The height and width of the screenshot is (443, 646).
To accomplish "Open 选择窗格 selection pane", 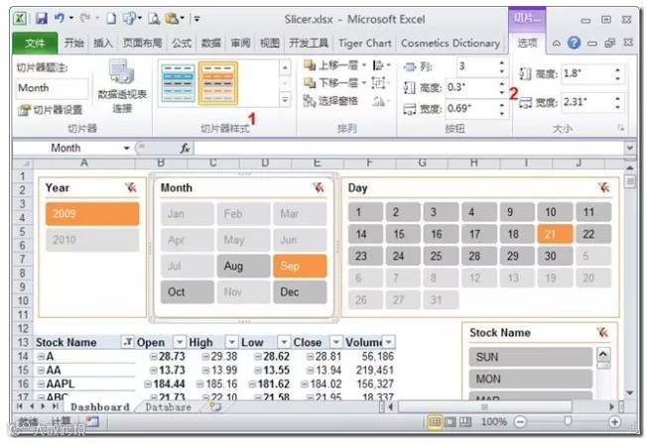I will pos(330,101).
